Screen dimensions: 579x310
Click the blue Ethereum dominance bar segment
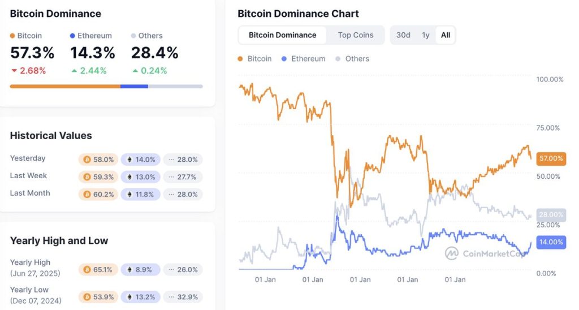(x=134, y=87)
